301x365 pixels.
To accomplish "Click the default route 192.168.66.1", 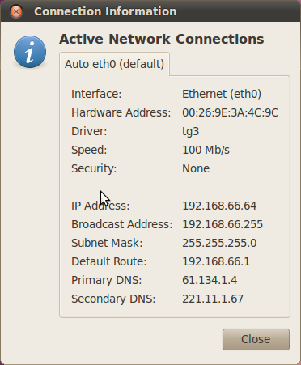I will point(216,261).
